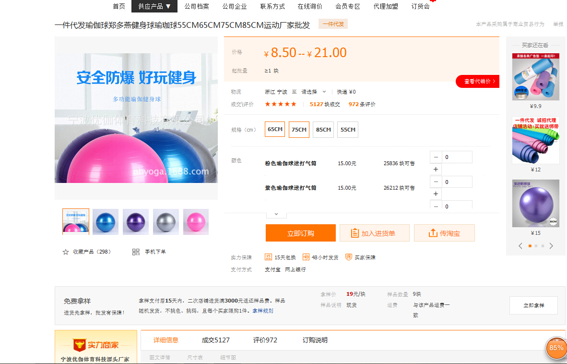
Task: Click the 买家保障 shield icon
Action: [349, 257]
